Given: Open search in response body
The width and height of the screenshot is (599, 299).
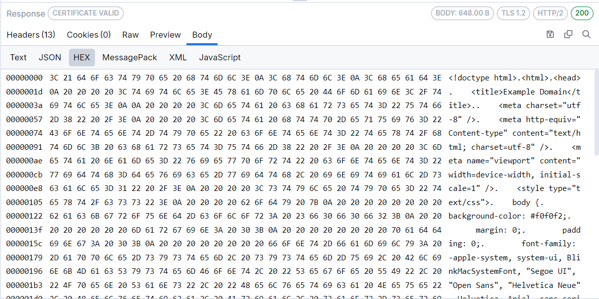Looking at the screenshot, I should click(x=586, y=34).
